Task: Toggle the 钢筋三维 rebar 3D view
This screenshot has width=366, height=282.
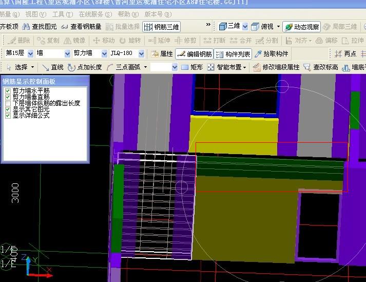Action: pos(161,27)
